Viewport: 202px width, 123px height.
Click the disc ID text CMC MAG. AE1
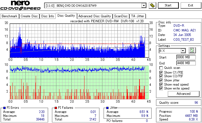pos(184,30)
